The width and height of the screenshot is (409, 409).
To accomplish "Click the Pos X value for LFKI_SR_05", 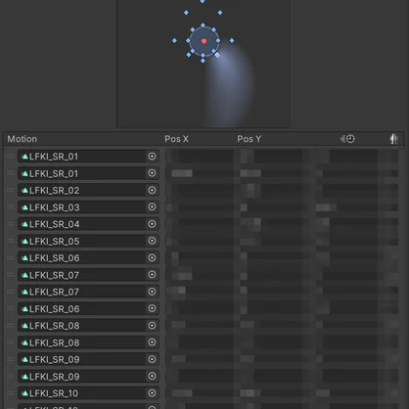I will click(200, 241).
